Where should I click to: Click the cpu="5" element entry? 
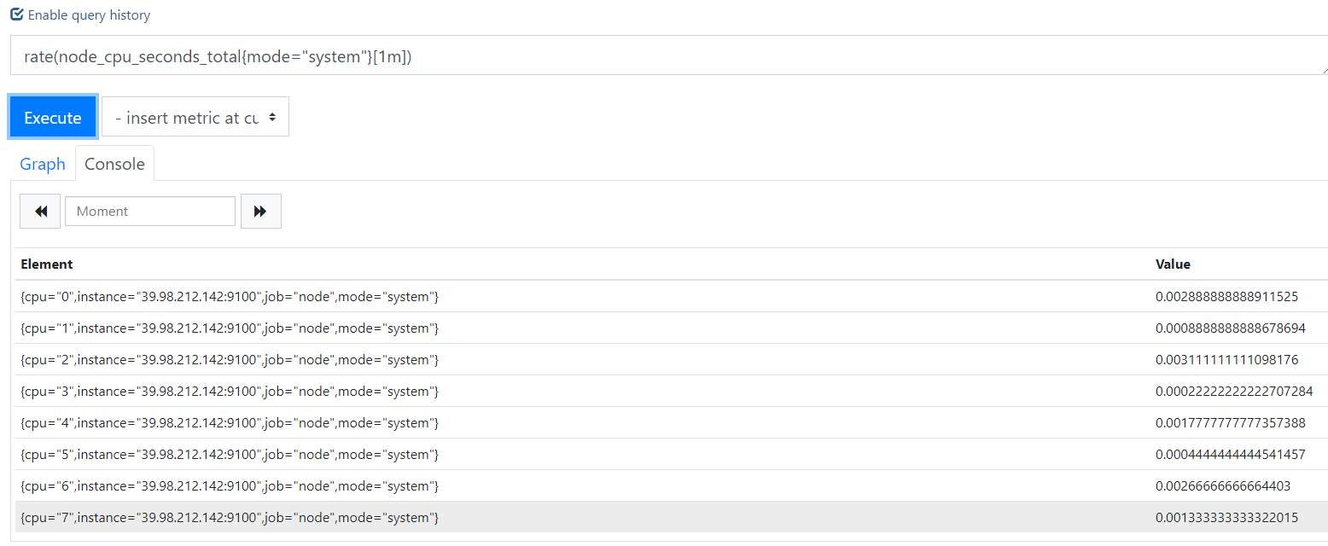230,455
